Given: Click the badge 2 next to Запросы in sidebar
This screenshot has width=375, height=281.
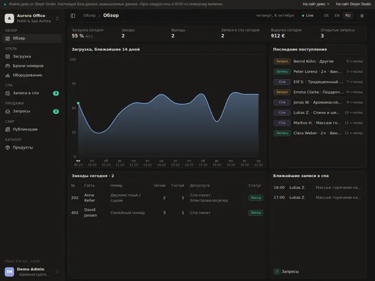Looking at the screenshot, I should coord(56,111).
